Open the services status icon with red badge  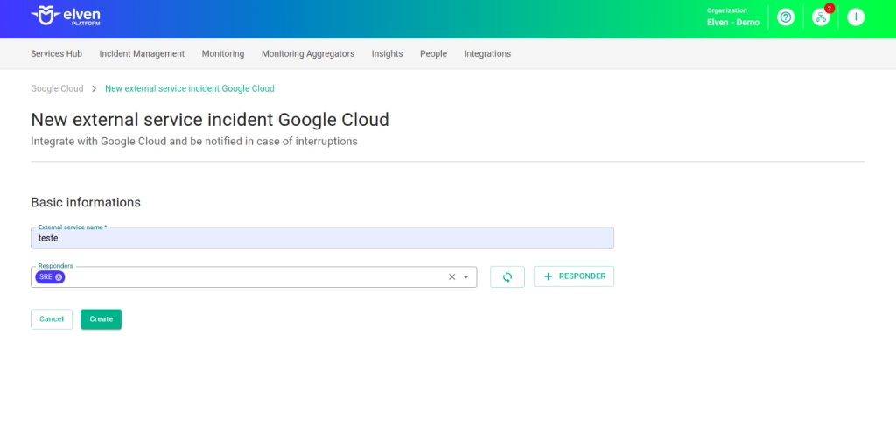coord(820,17)
